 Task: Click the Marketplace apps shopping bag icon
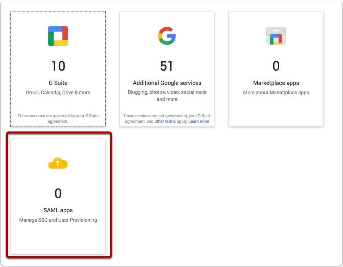pyautogui.click(x=276, y=36)
